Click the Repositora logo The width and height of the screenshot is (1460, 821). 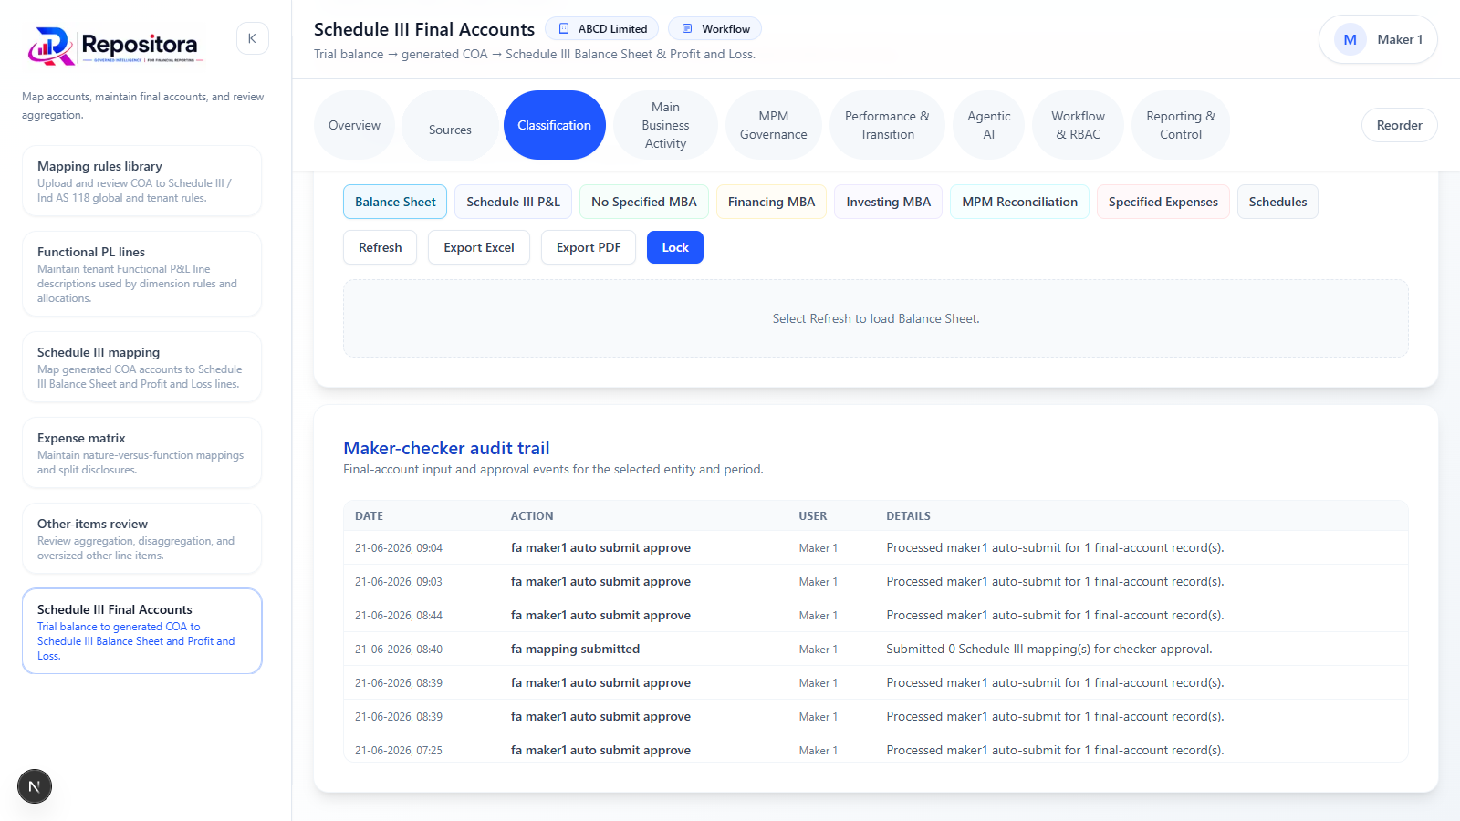(x=116, y=46)
